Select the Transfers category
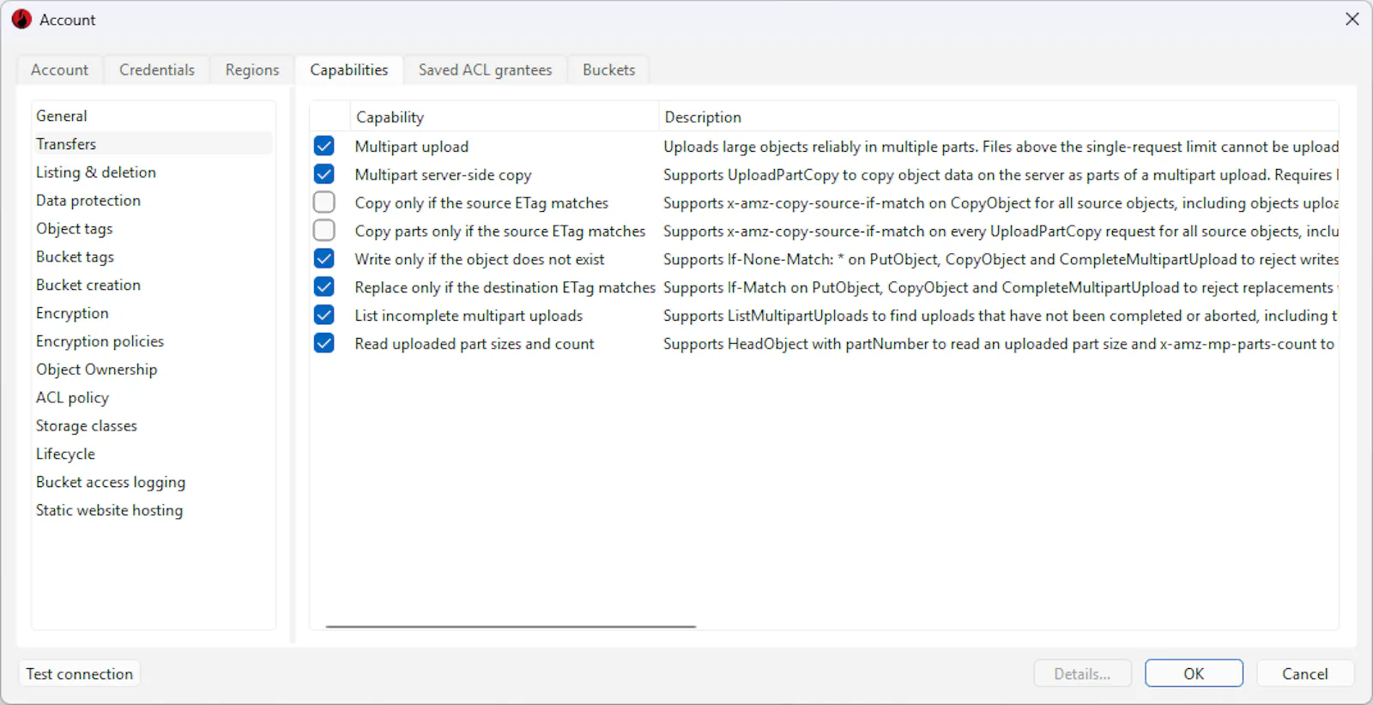This screenshot has height=705, width=1373. pos(153,144)
